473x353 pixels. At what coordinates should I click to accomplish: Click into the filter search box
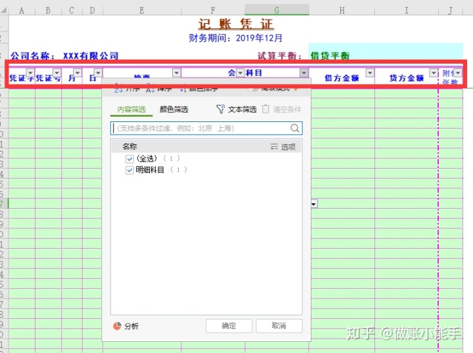pos(206,129)
